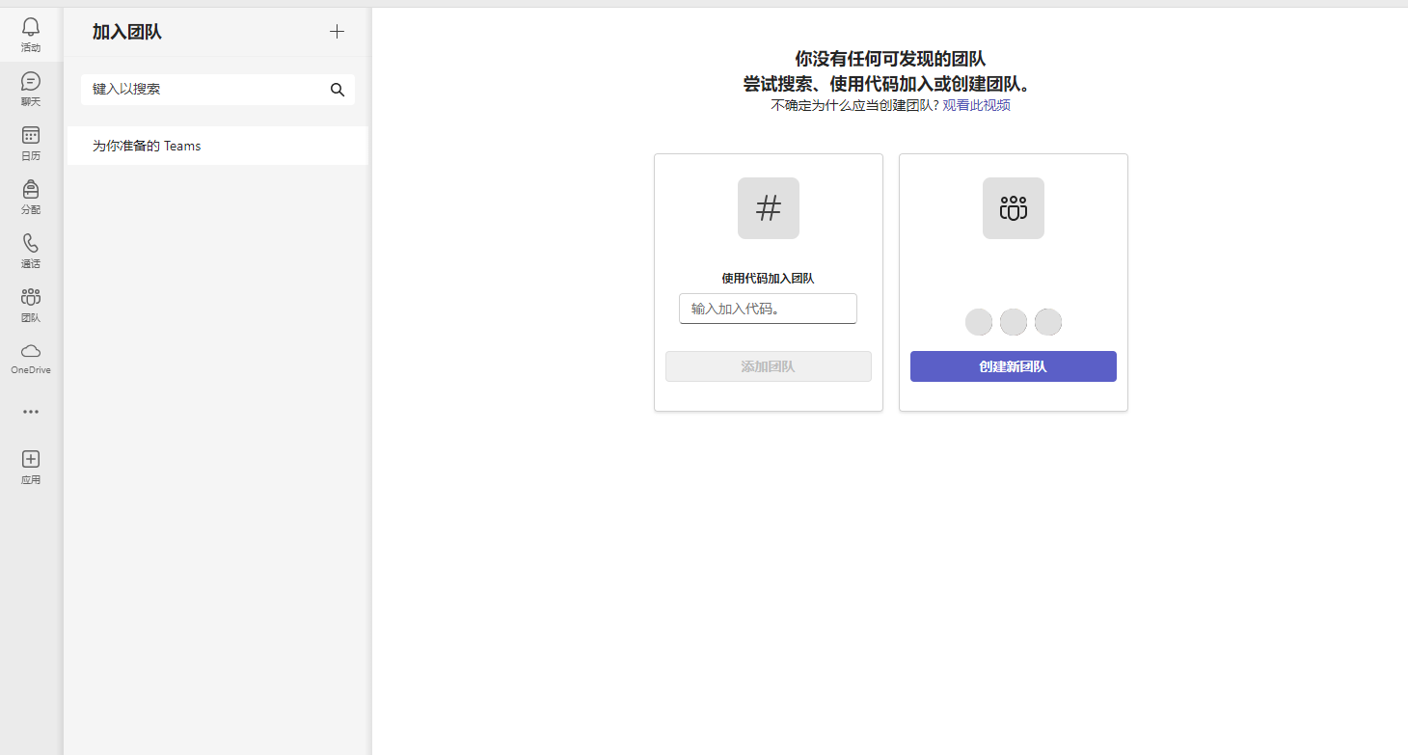
Task: Show more apps via the ellipsis icon
Action: coord(31,412)
